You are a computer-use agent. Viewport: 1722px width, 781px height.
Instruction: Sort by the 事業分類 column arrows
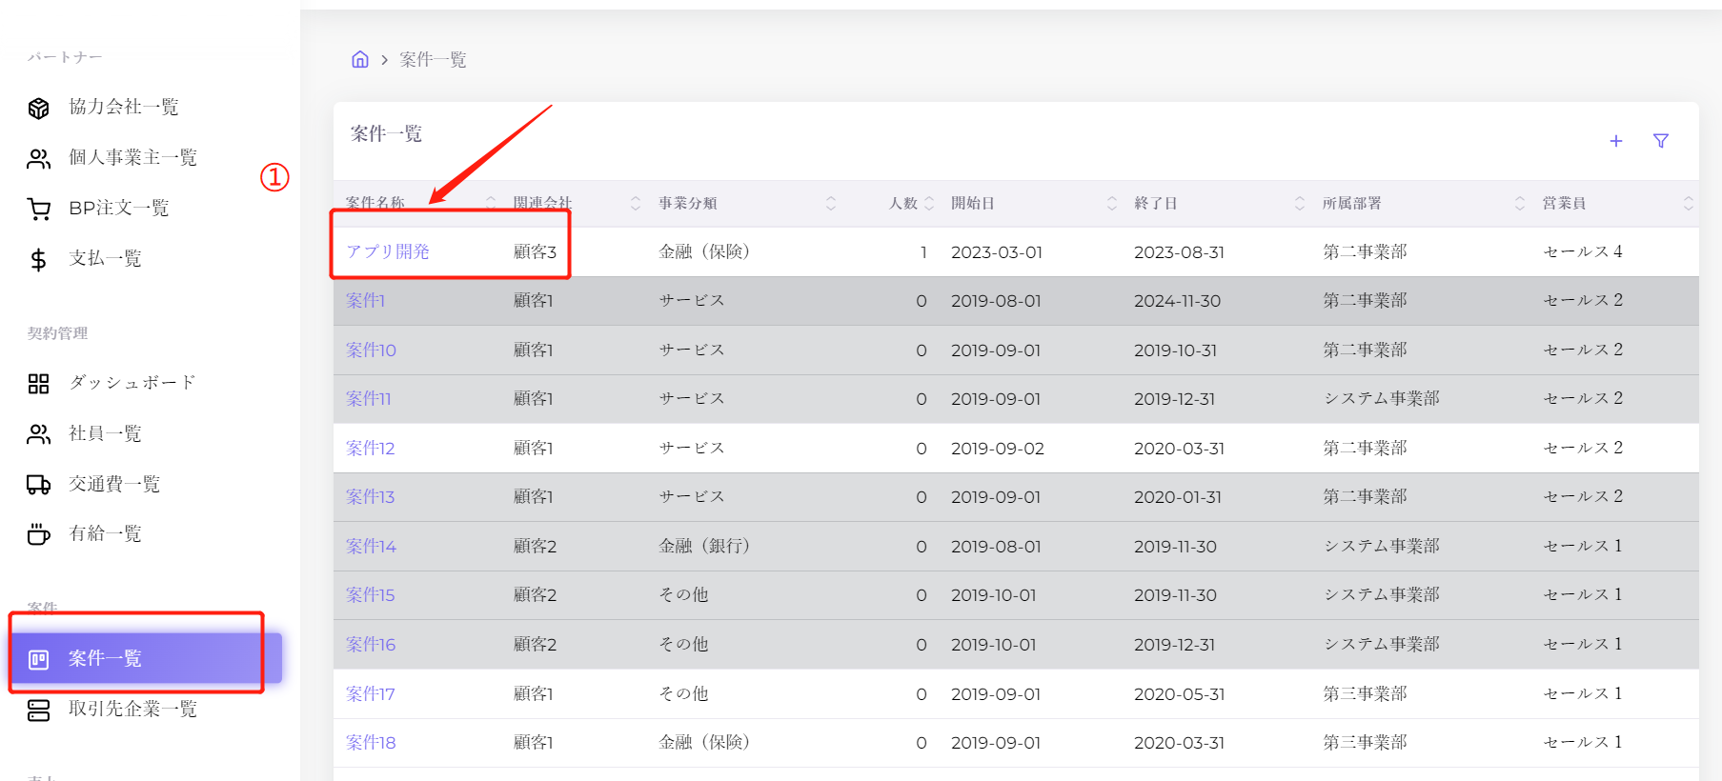tap(831, 203)
